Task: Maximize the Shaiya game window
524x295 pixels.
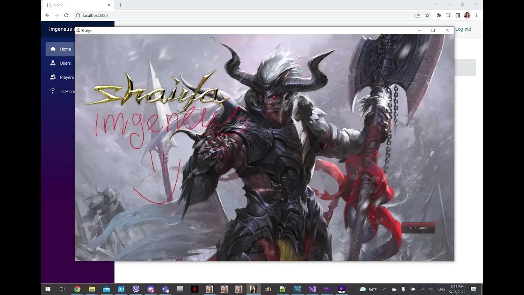Action: [433, 30]
